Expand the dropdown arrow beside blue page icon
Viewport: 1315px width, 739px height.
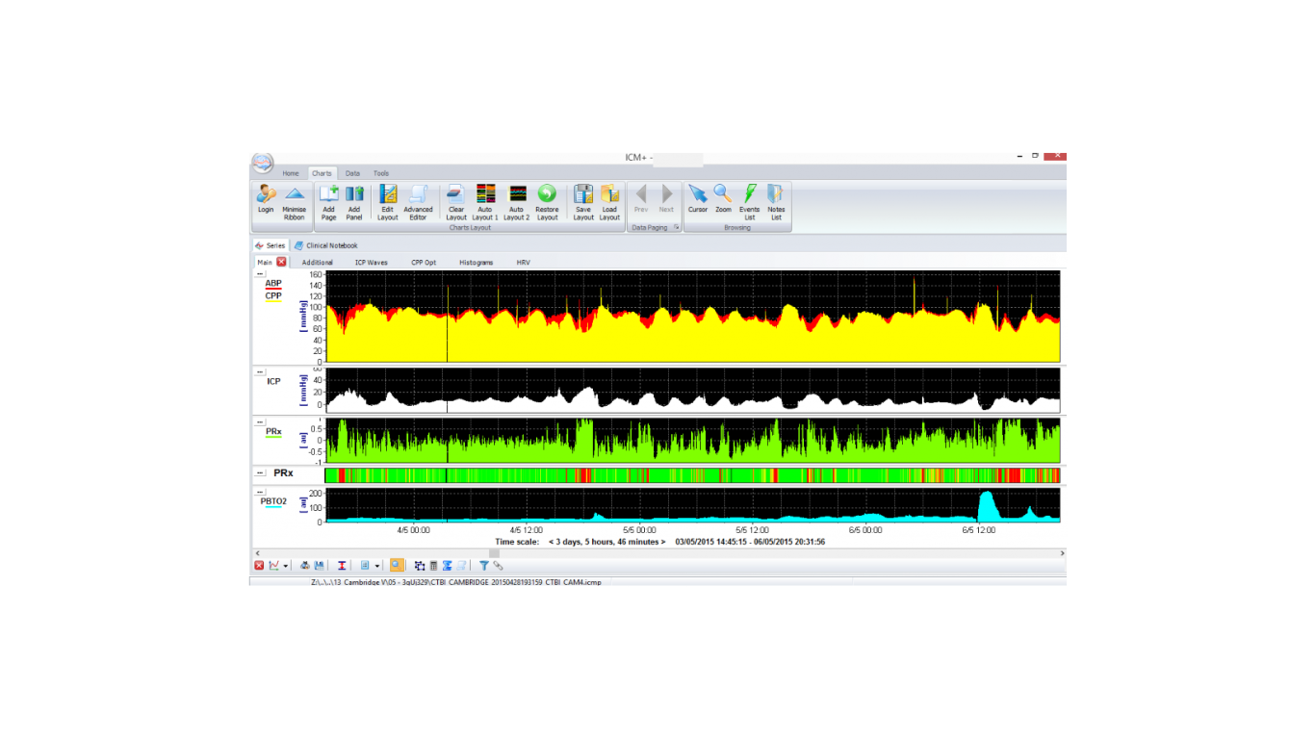(x=377, y=566)
